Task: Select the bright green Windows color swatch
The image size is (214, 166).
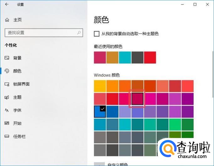Action: (175, 124)
